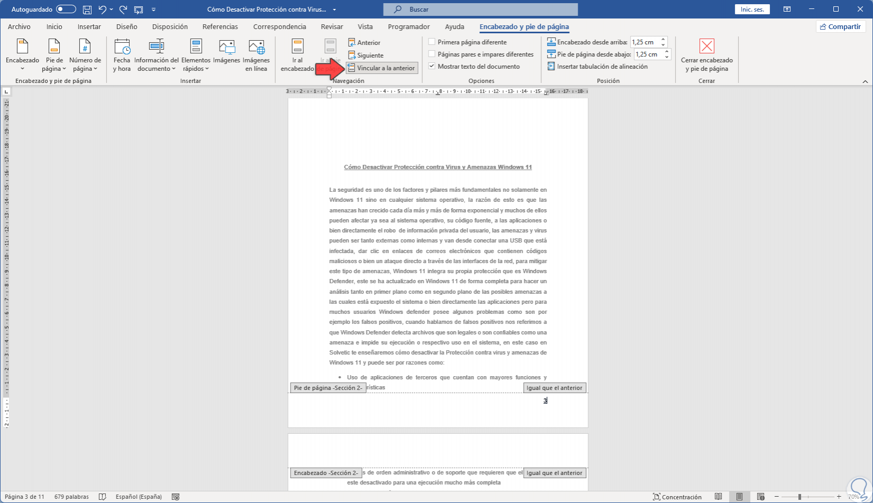The height and width of the screenshot is (503, 873).
Task: Click the Save icon in the title bar
Action: 87,10
